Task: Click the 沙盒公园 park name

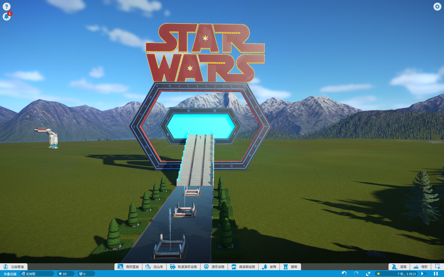Action: 10,274
